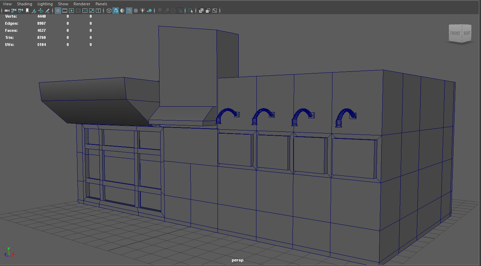
Task: Show the resolution gate icon
Action: 71,11
